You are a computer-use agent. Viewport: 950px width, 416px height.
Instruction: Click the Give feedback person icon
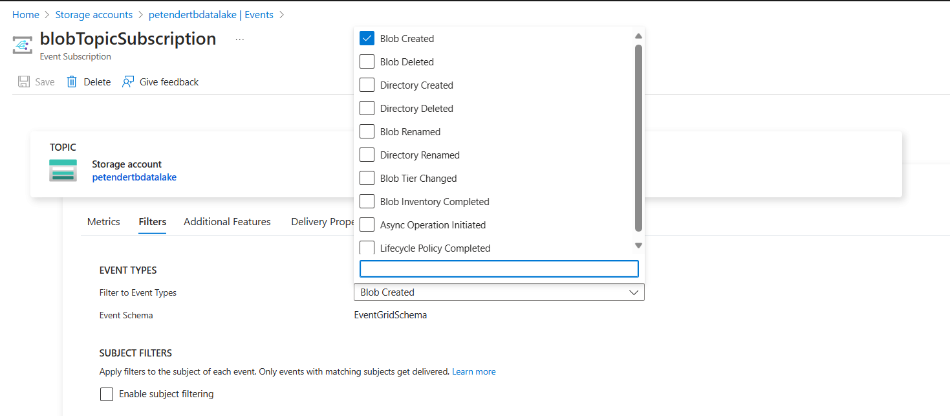pyautogui.click(x=128, y=82)
